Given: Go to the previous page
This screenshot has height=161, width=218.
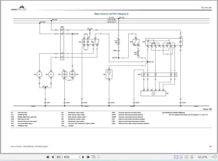Looking at the screenshot, I should (x=53, y=157).
